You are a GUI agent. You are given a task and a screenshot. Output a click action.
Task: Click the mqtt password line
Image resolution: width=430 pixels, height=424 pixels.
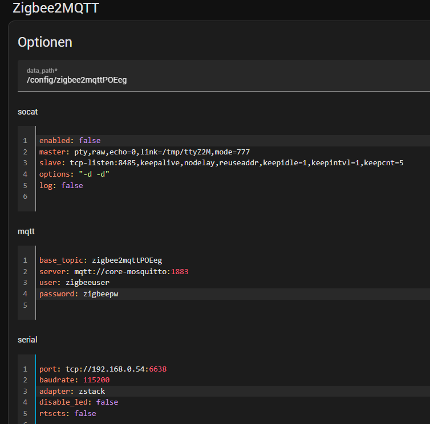[79, 294]
